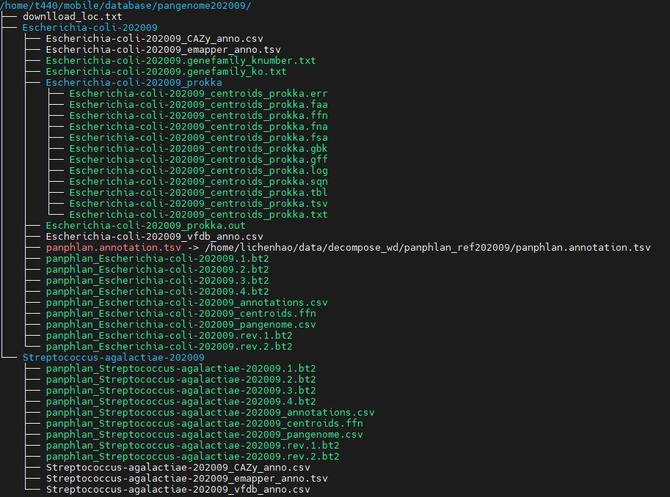
Task: Select Streptococcus-agalactiae-202009_emapper_anno.tsv
Action: 186,479
